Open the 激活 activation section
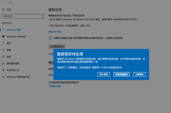Image resolution: width=171 pixels, height=113 pixels. [x=9, y=57]
